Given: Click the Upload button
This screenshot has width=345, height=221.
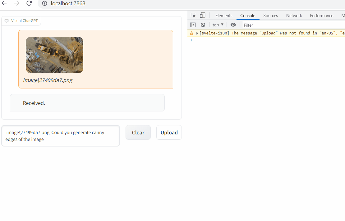Looking at the screenshot, I should point(169,132).
